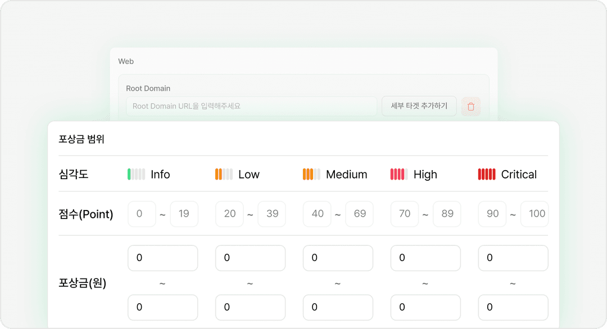Click the Info maximum reward input
Screen dimensions: 607x329
tap(163, 307)
